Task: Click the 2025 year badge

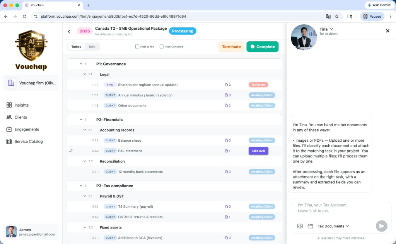Action: click(x=85, y=31)
